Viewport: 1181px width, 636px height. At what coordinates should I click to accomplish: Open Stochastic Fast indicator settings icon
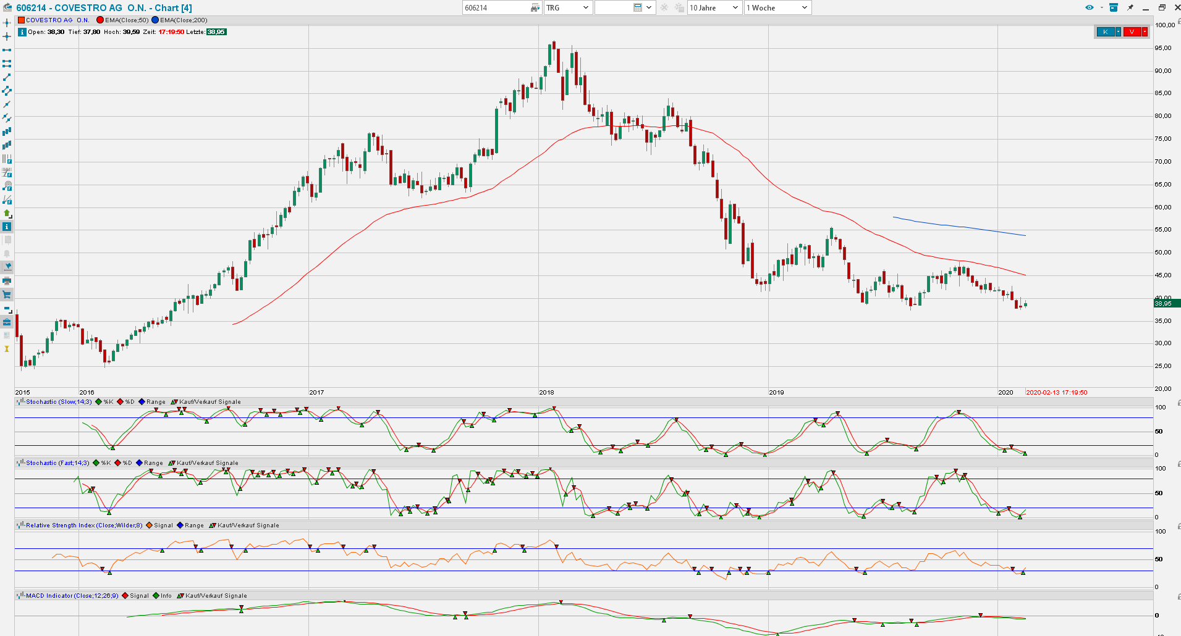(x=20, y=462)
